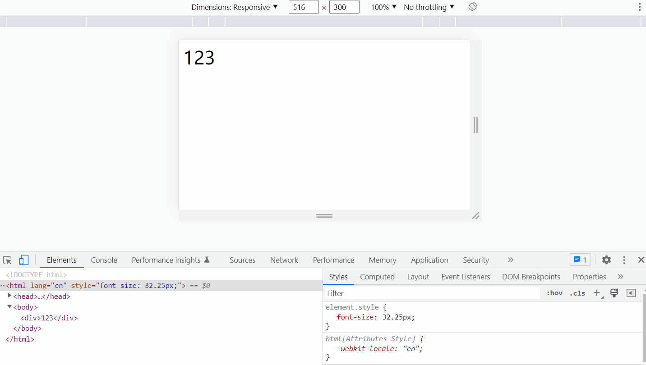Show more DevTools panel tabs
Screen dimensions: 646x365
pos(511,260)
